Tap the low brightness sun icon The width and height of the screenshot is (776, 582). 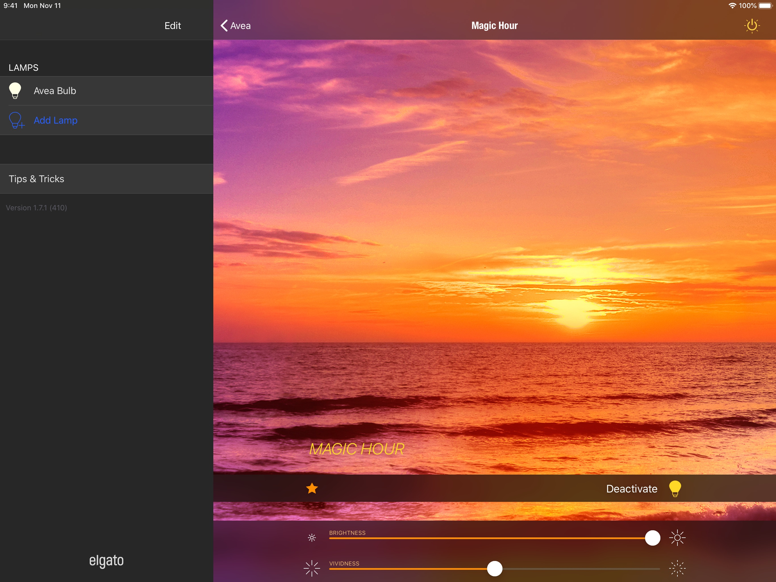point(312,537)
